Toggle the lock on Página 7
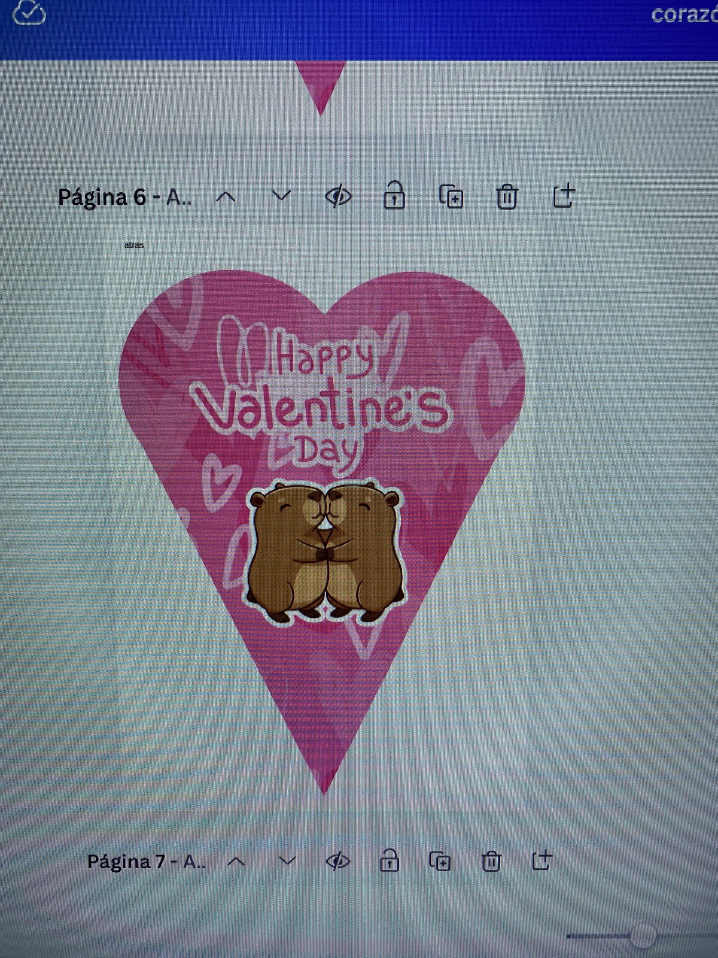This screenshot has width=718, height=958. click(x=390, y=861)
